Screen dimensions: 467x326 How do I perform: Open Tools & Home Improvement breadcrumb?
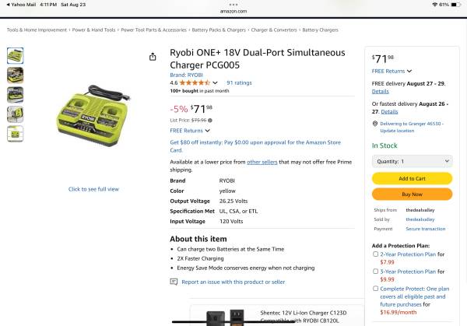point(37,30)
